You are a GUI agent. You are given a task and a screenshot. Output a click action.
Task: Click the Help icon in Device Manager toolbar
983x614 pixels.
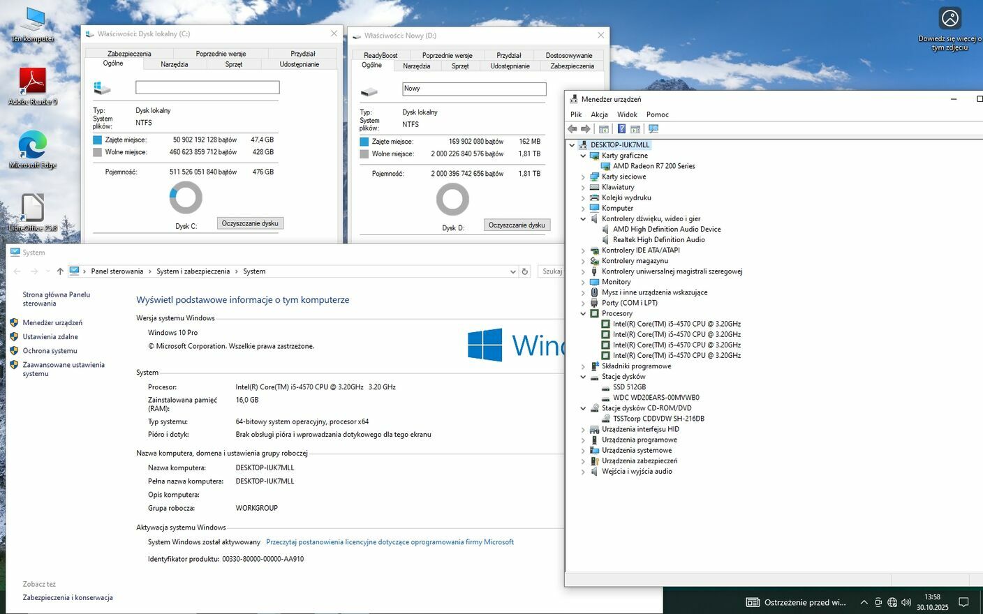(621, 129)
